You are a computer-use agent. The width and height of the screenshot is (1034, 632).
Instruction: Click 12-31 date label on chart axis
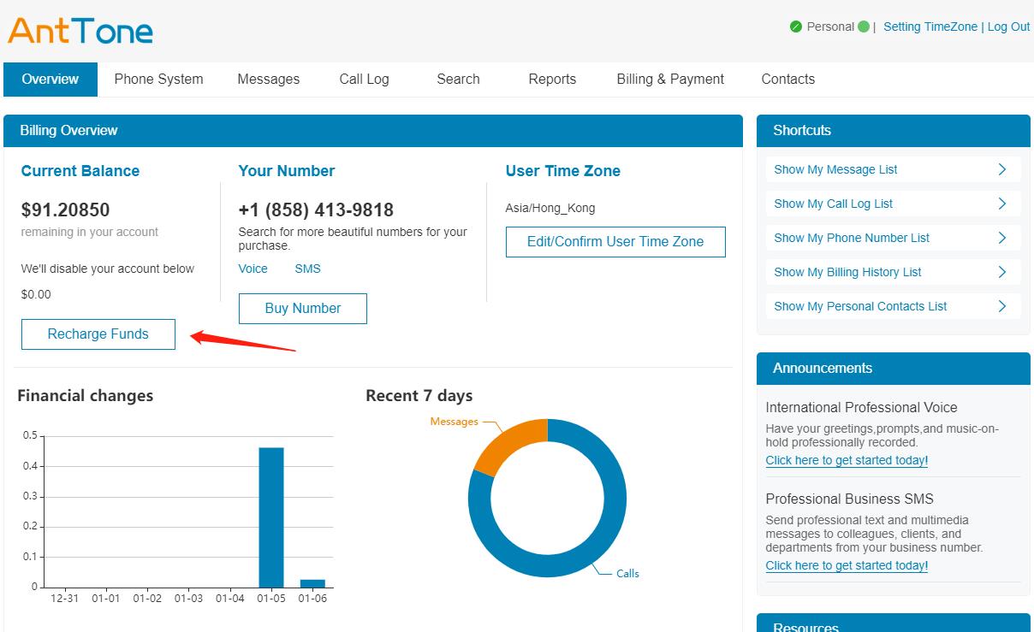pyautogui.click(x=64, y=598)
